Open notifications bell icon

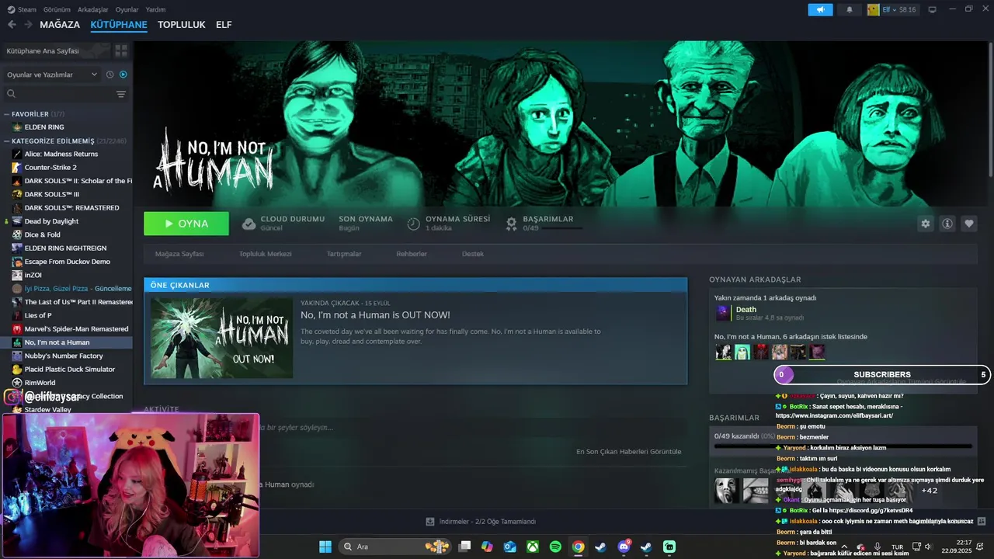coord(849,9)
